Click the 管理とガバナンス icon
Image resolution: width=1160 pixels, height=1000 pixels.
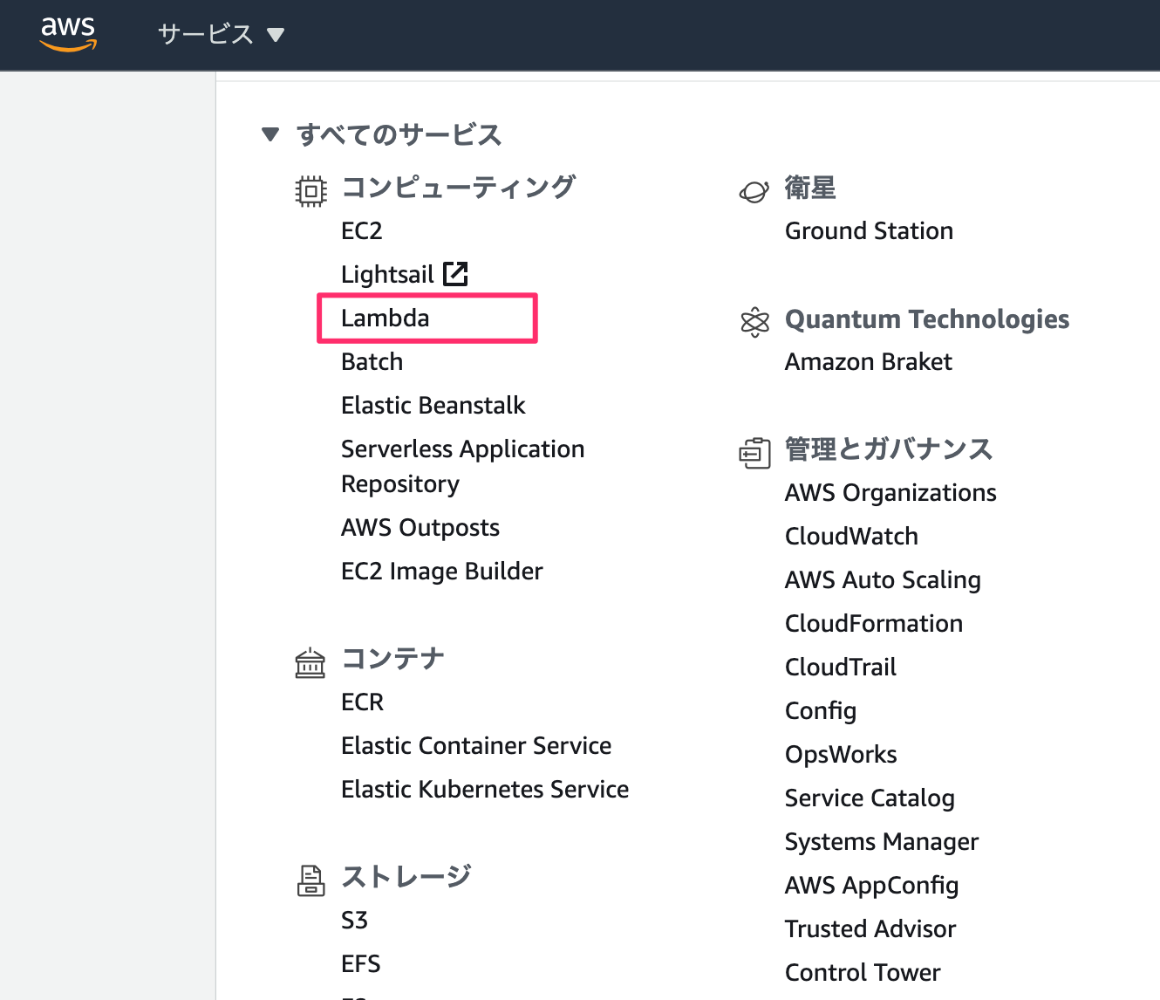coord(754,453)
